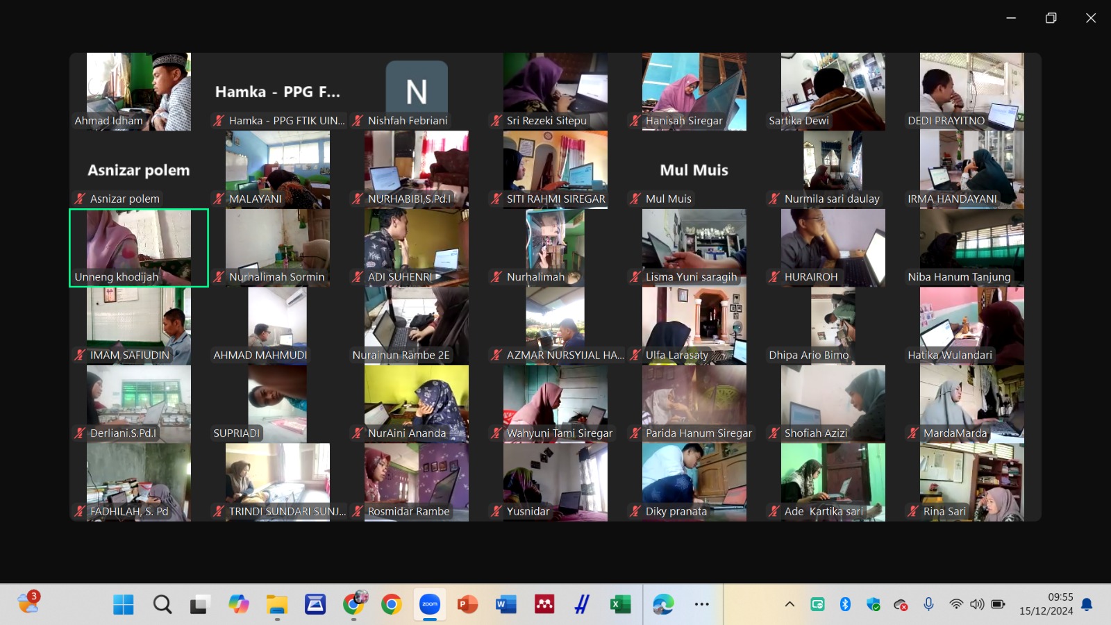Click the muted mic icon beside Hamka - PPG FTIK UIN
The width and height of the screenshot is (1111, 625).
point(219,120)
